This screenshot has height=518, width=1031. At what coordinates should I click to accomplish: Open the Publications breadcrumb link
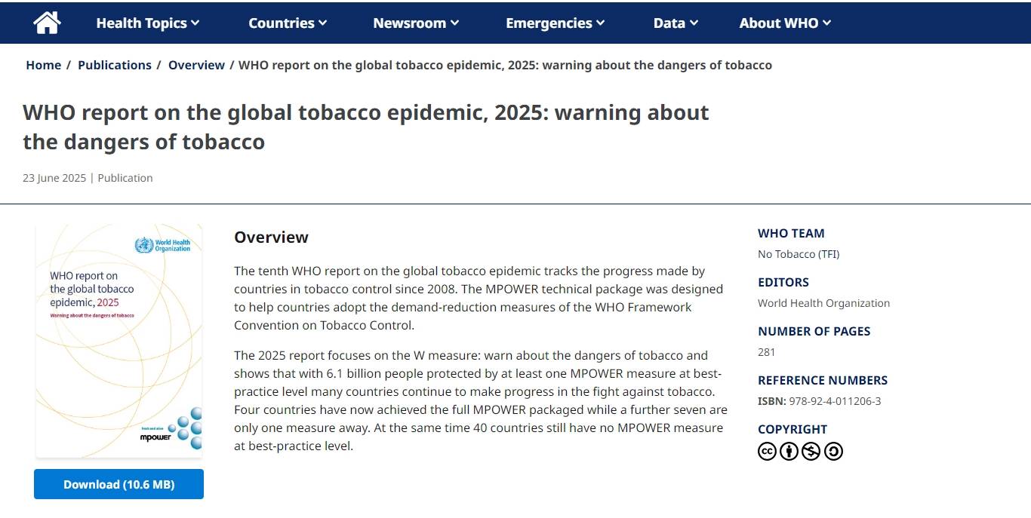[x=115, y=65]
